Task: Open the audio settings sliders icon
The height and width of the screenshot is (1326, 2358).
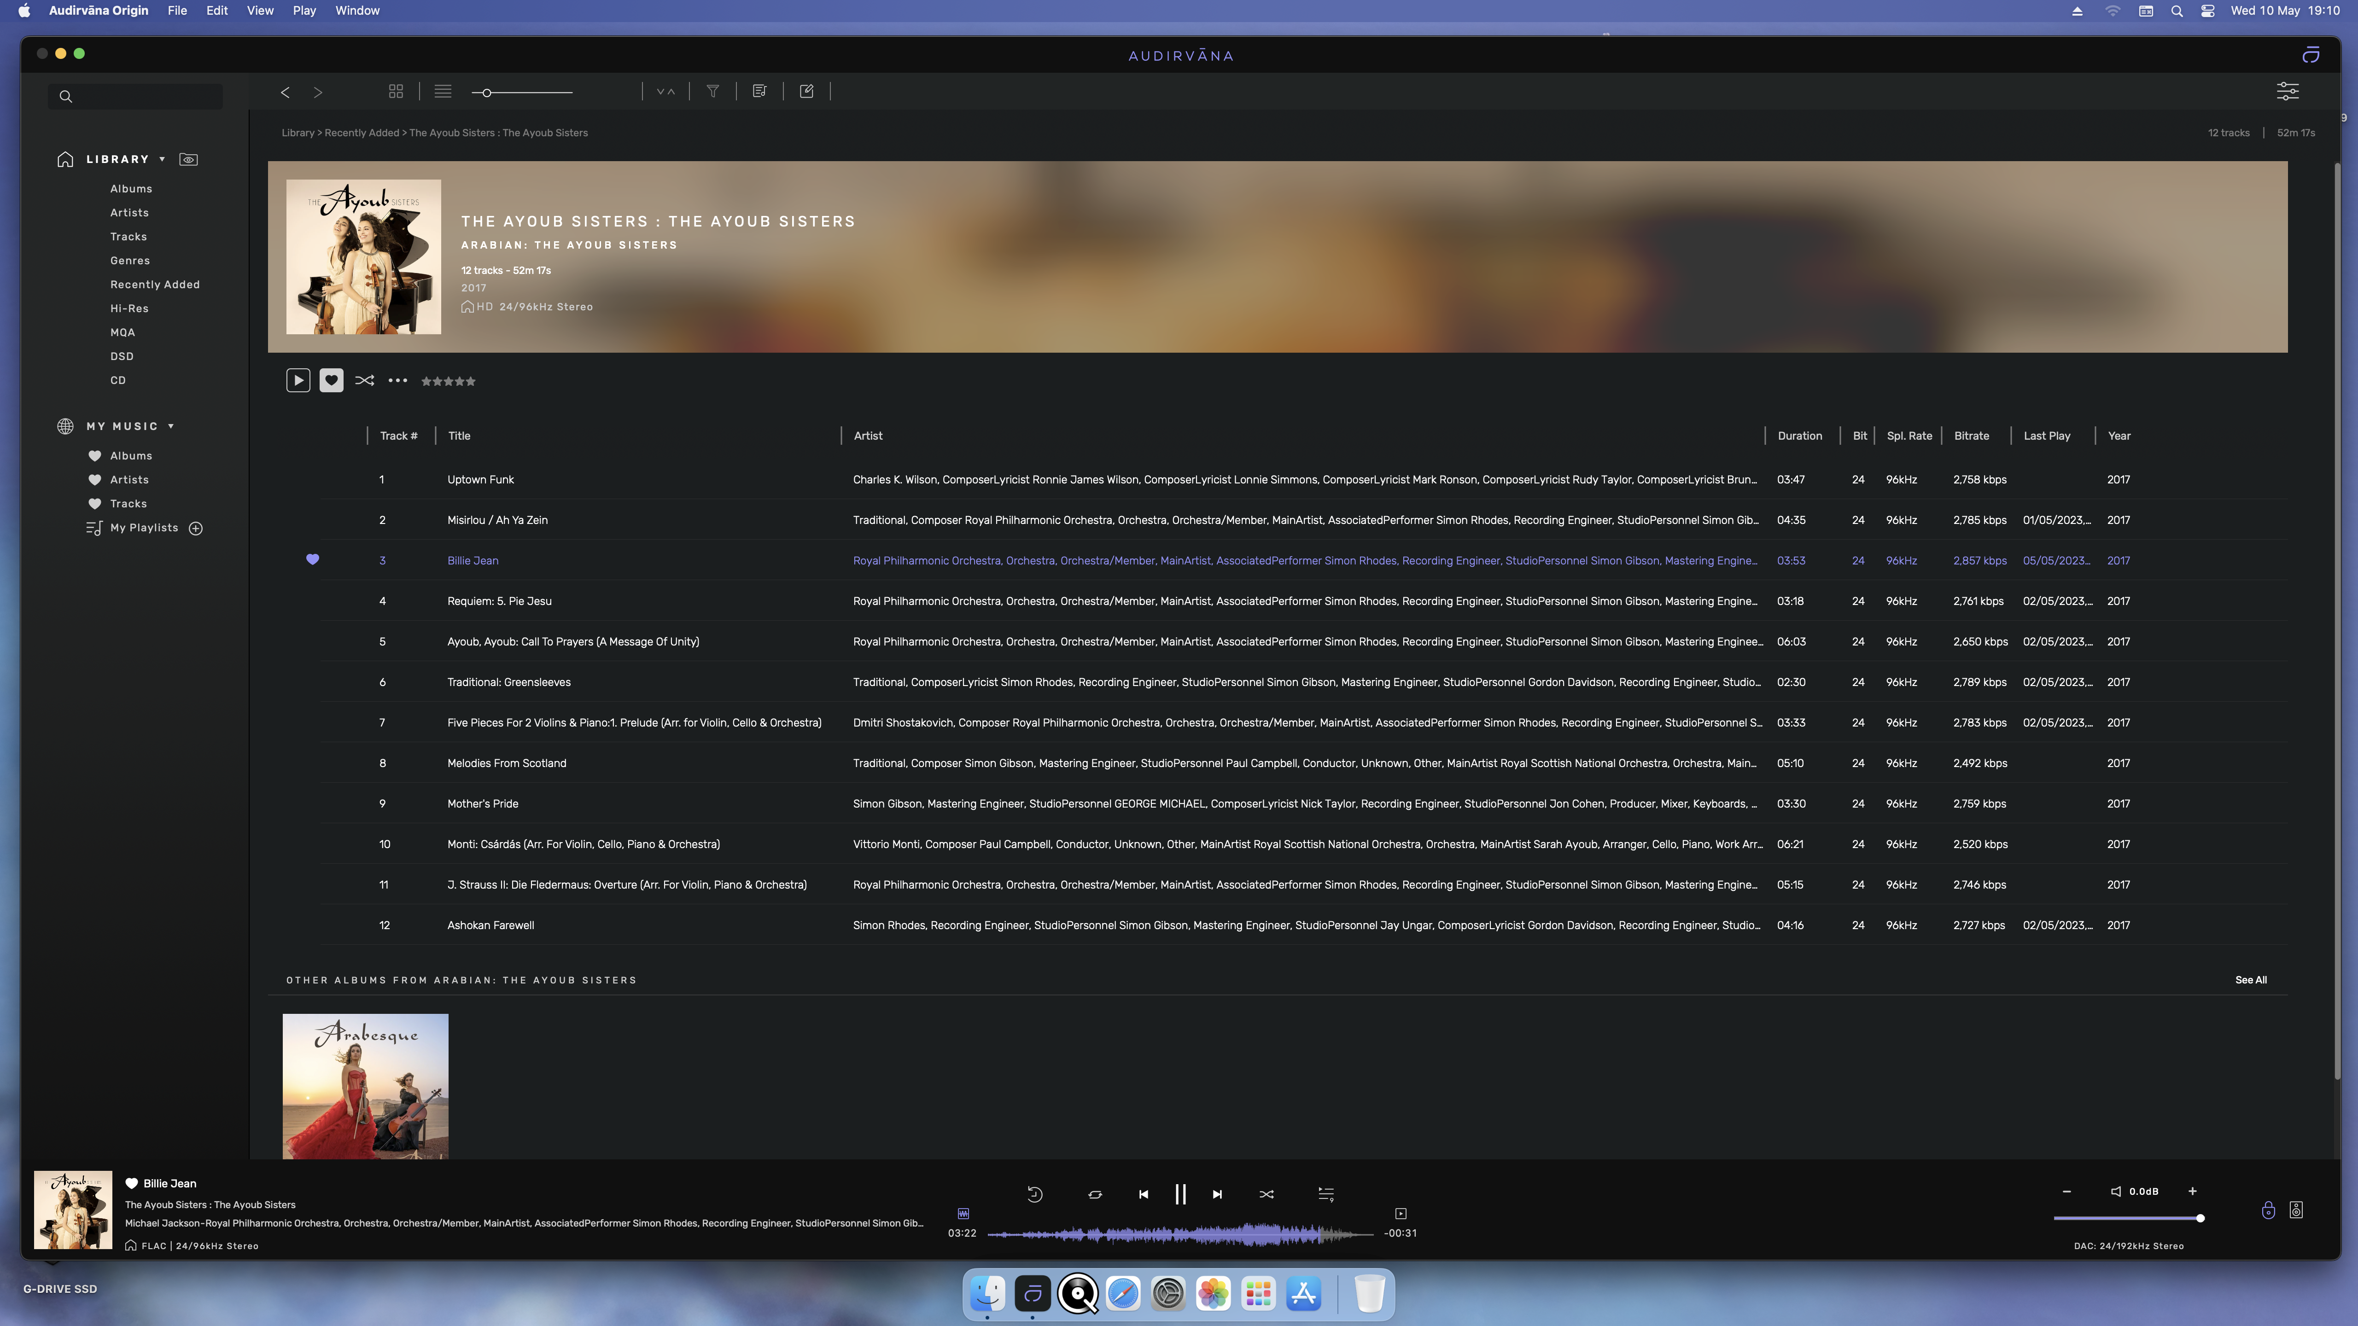Action: 2287,91
